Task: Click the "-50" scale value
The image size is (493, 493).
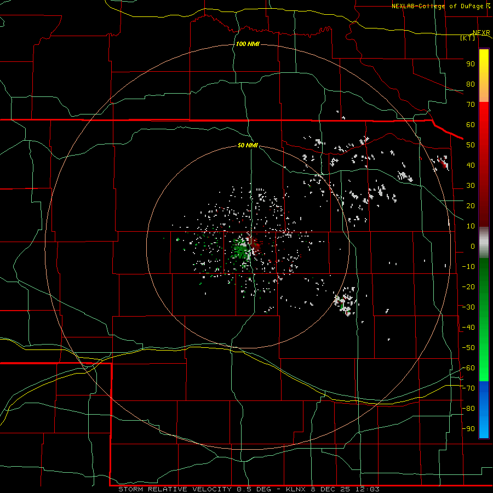Action: click(x=468, y=348)
